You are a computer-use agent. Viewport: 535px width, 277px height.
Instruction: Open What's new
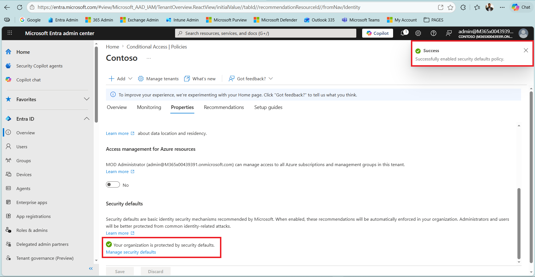click(200, 79)
